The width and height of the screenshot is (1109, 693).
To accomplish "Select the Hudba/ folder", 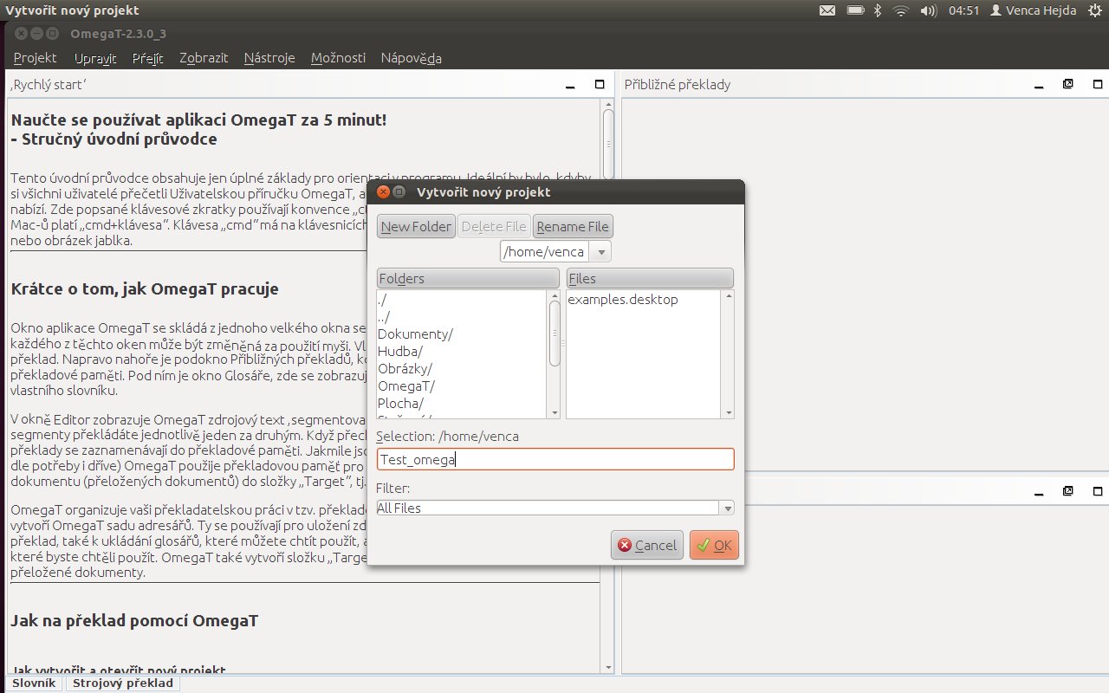I will 462,351.
